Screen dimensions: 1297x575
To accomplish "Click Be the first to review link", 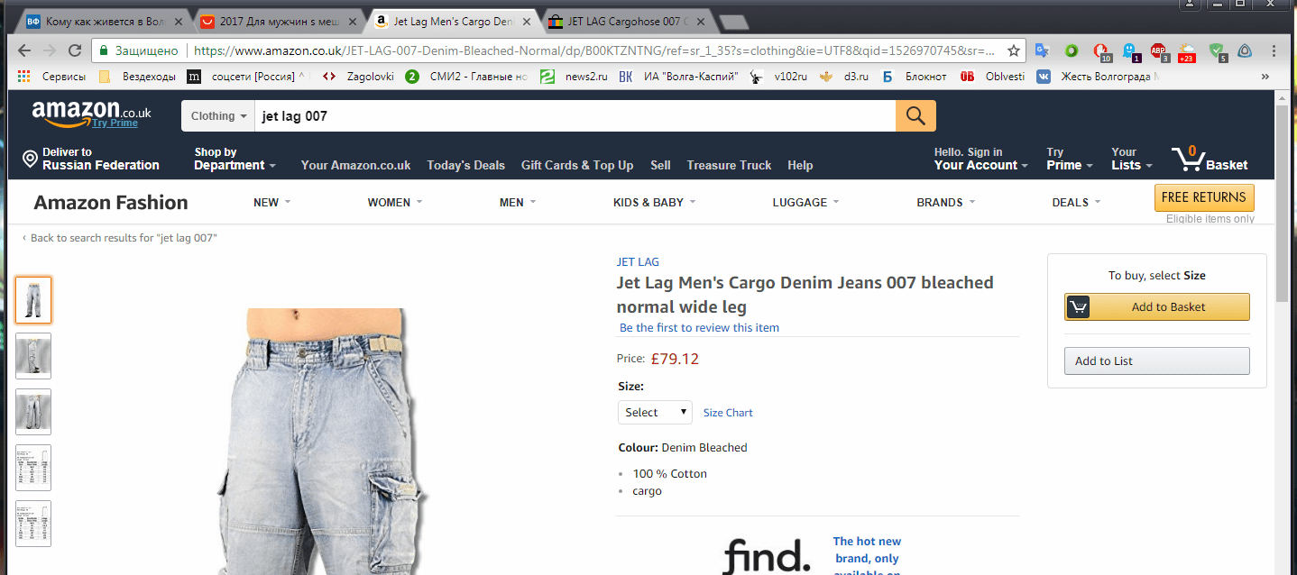I will click(699, 327).
